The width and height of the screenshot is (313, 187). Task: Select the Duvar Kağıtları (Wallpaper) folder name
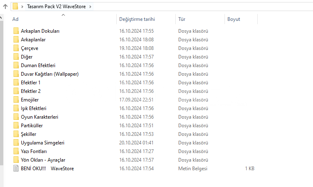[50, 74]
